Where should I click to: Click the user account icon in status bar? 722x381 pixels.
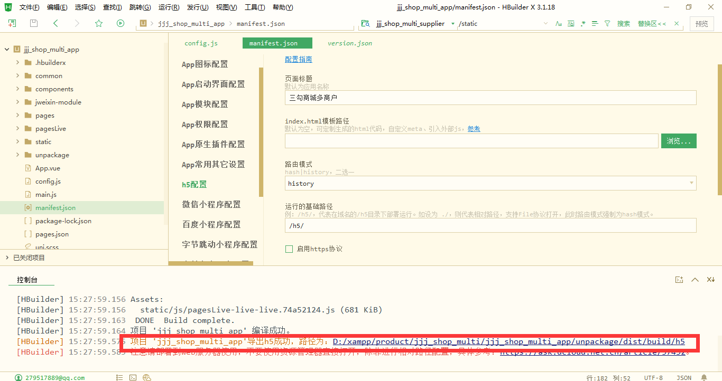19,378
